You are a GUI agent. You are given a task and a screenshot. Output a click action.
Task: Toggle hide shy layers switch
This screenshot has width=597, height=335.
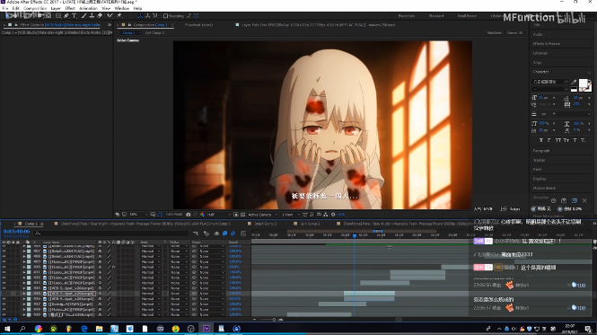216,234
